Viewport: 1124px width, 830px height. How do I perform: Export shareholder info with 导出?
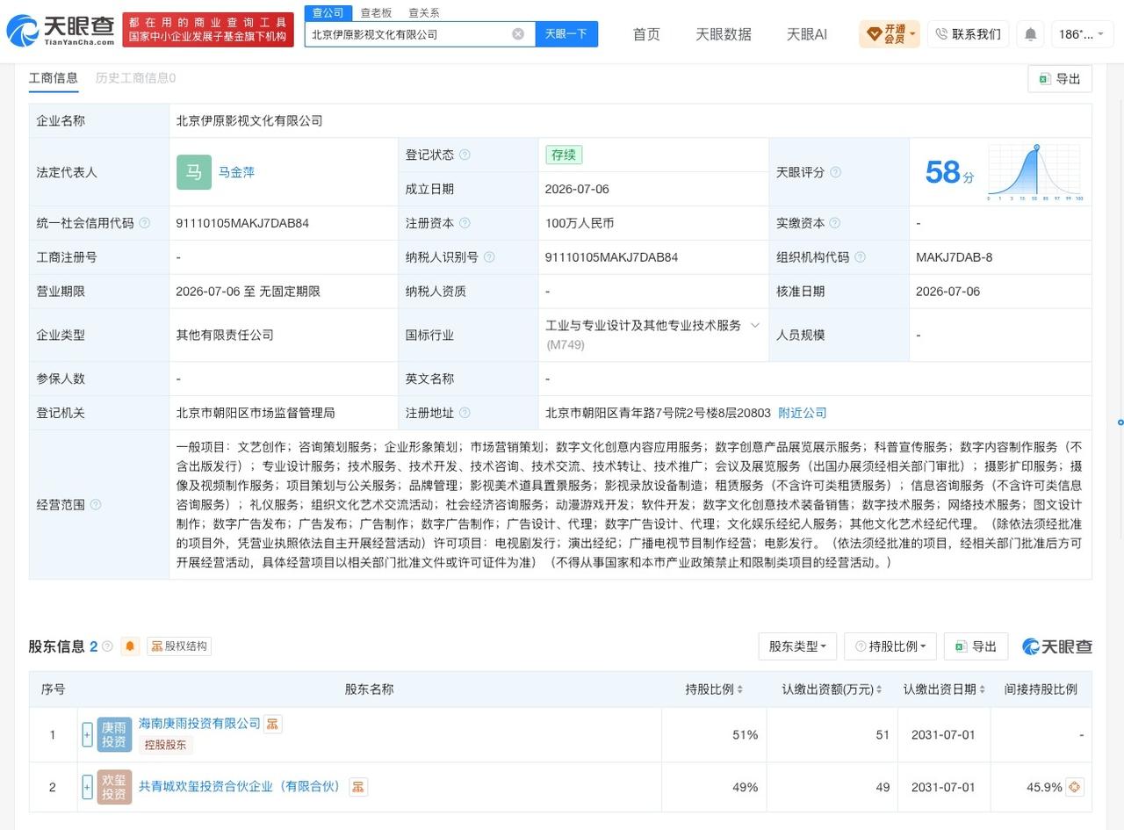(x=976, y=646)
